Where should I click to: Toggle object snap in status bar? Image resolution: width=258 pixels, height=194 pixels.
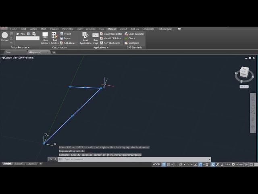click(x=200, y=164)
